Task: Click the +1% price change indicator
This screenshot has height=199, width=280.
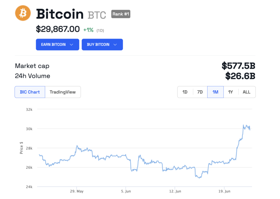Action: tap(88, 30)
